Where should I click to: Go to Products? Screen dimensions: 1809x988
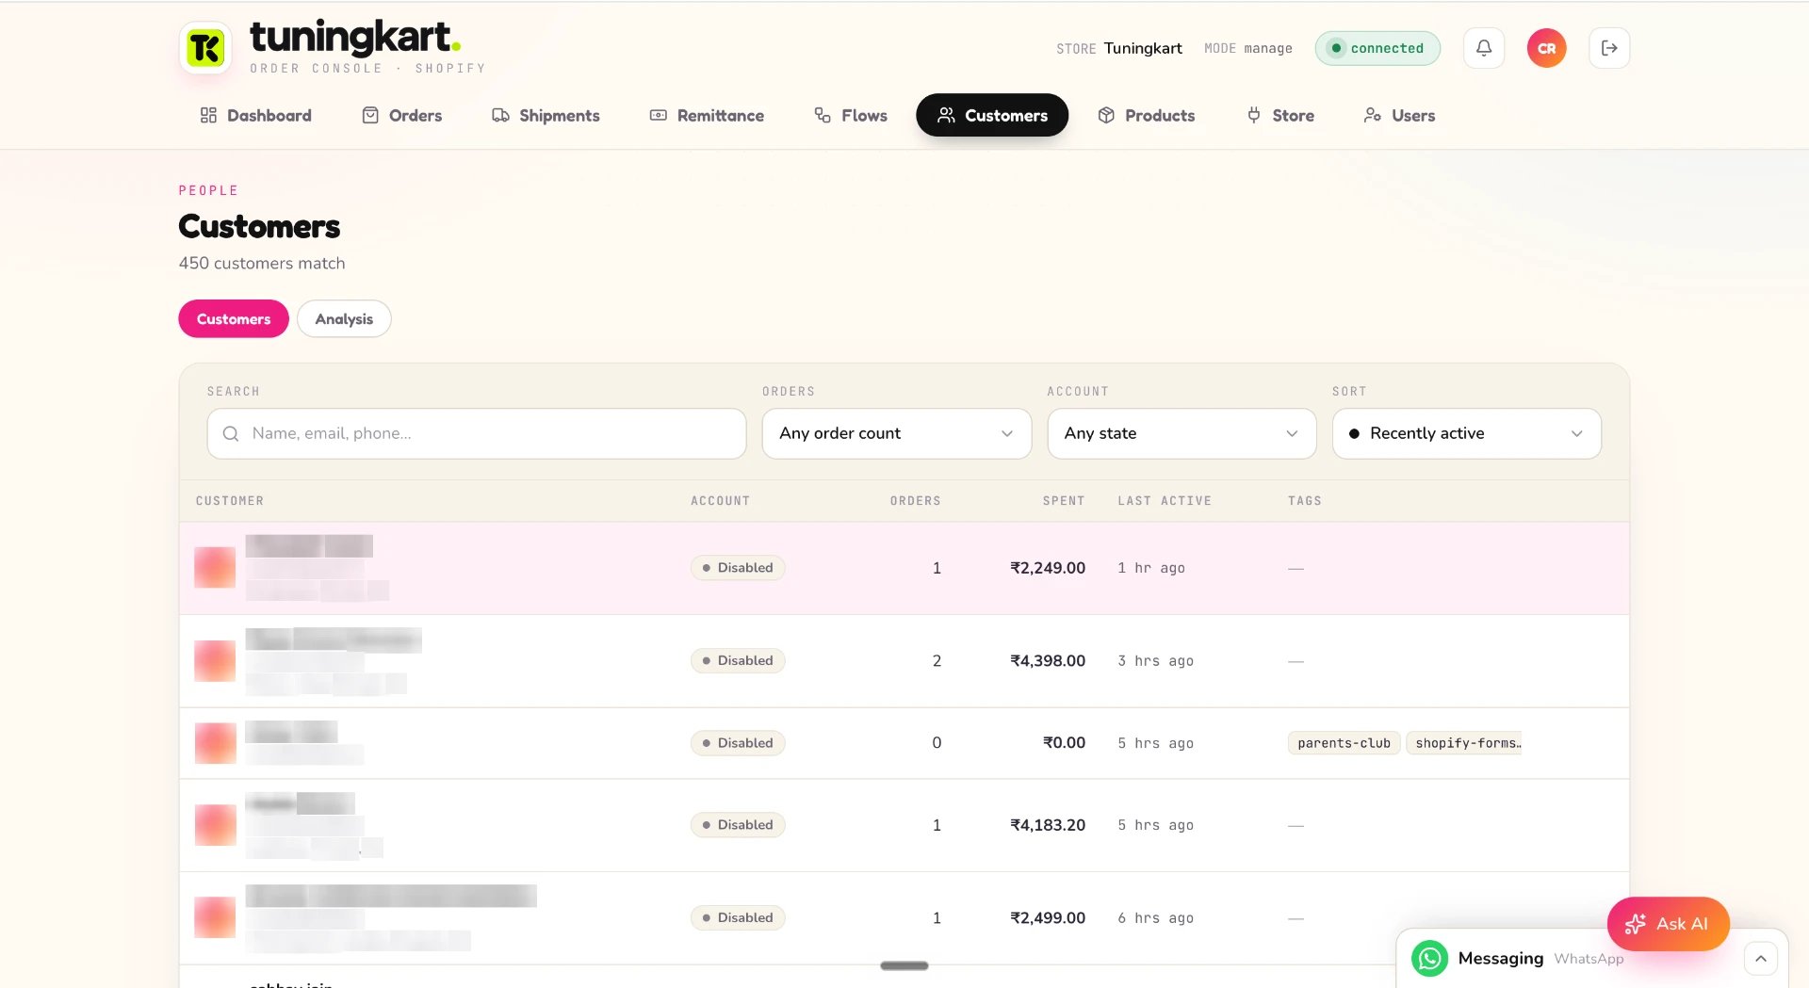(1147, 115)
